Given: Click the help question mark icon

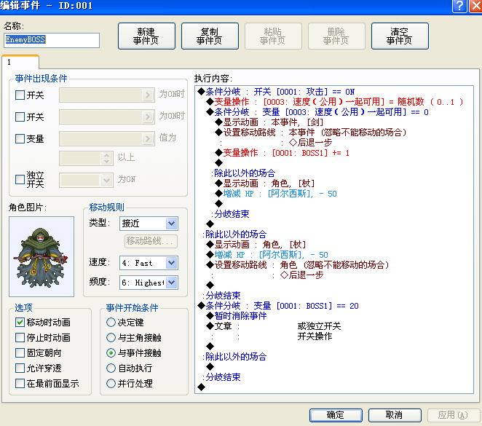Looking at the screenshot, I should click(x=459, y=6).
